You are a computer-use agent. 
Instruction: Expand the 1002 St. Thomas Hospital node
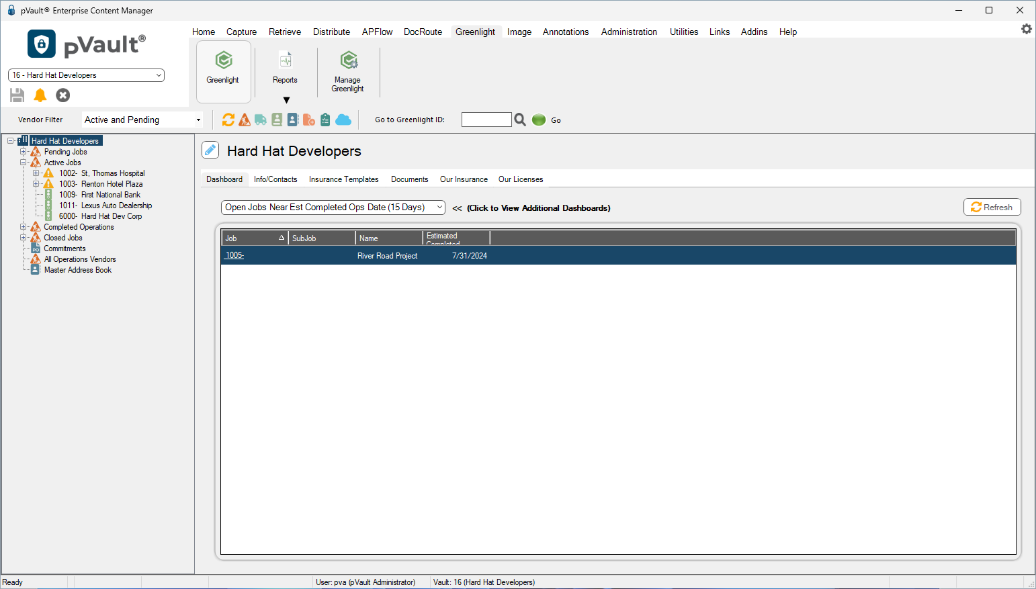coord(36,173)
